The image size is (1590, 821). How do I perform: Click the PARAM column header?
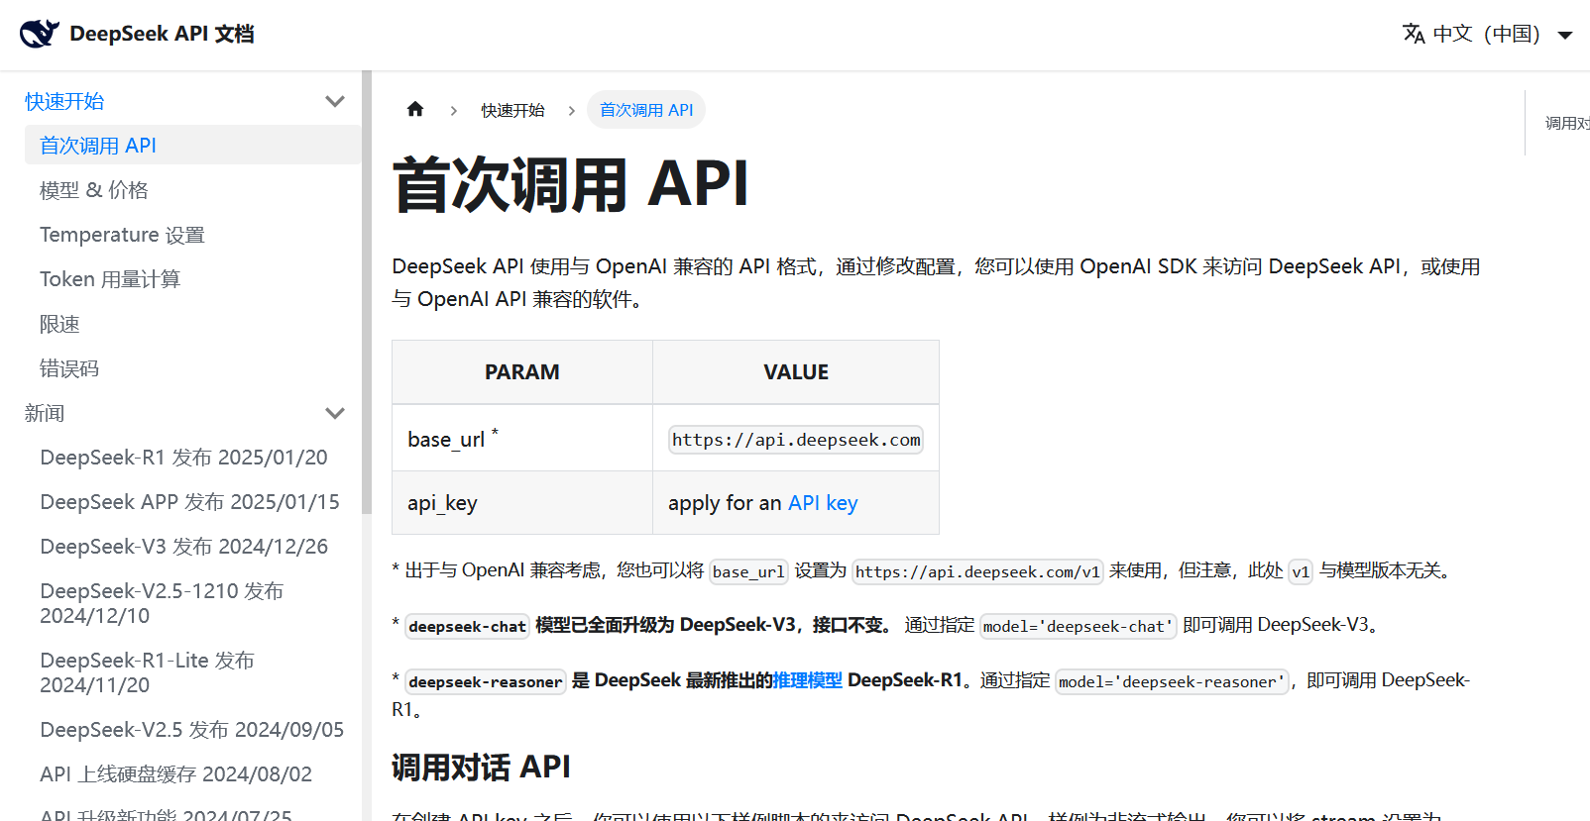[522, 372]
